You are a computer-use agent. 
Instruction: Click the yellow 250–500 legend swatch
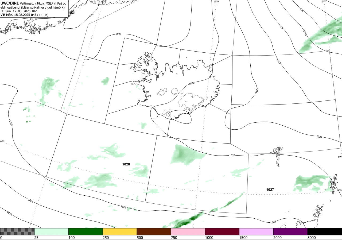(120, 231)
